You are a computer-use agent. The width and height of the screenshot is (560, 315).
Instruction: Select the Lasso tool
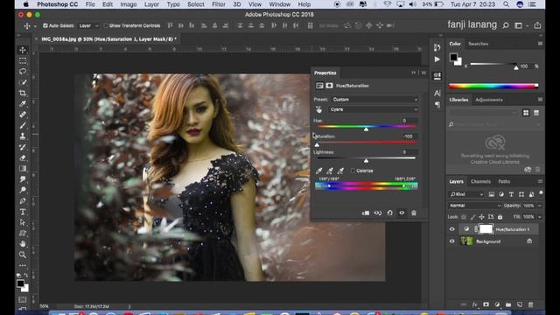coord(23,72)
